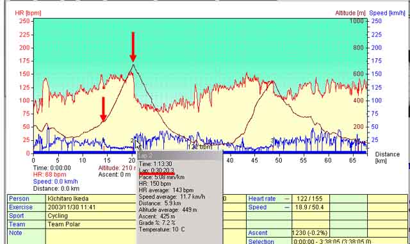Edit the Person field Kichitaro Ikeda
410x244 pixels.
tap(92, 199)
